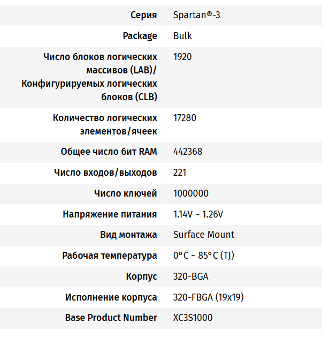The height and width of the screenshot is (337, 322).
Task: Select the operating temperature '0°C ~ 85°C (TJ)'
Action: (204, 256)
